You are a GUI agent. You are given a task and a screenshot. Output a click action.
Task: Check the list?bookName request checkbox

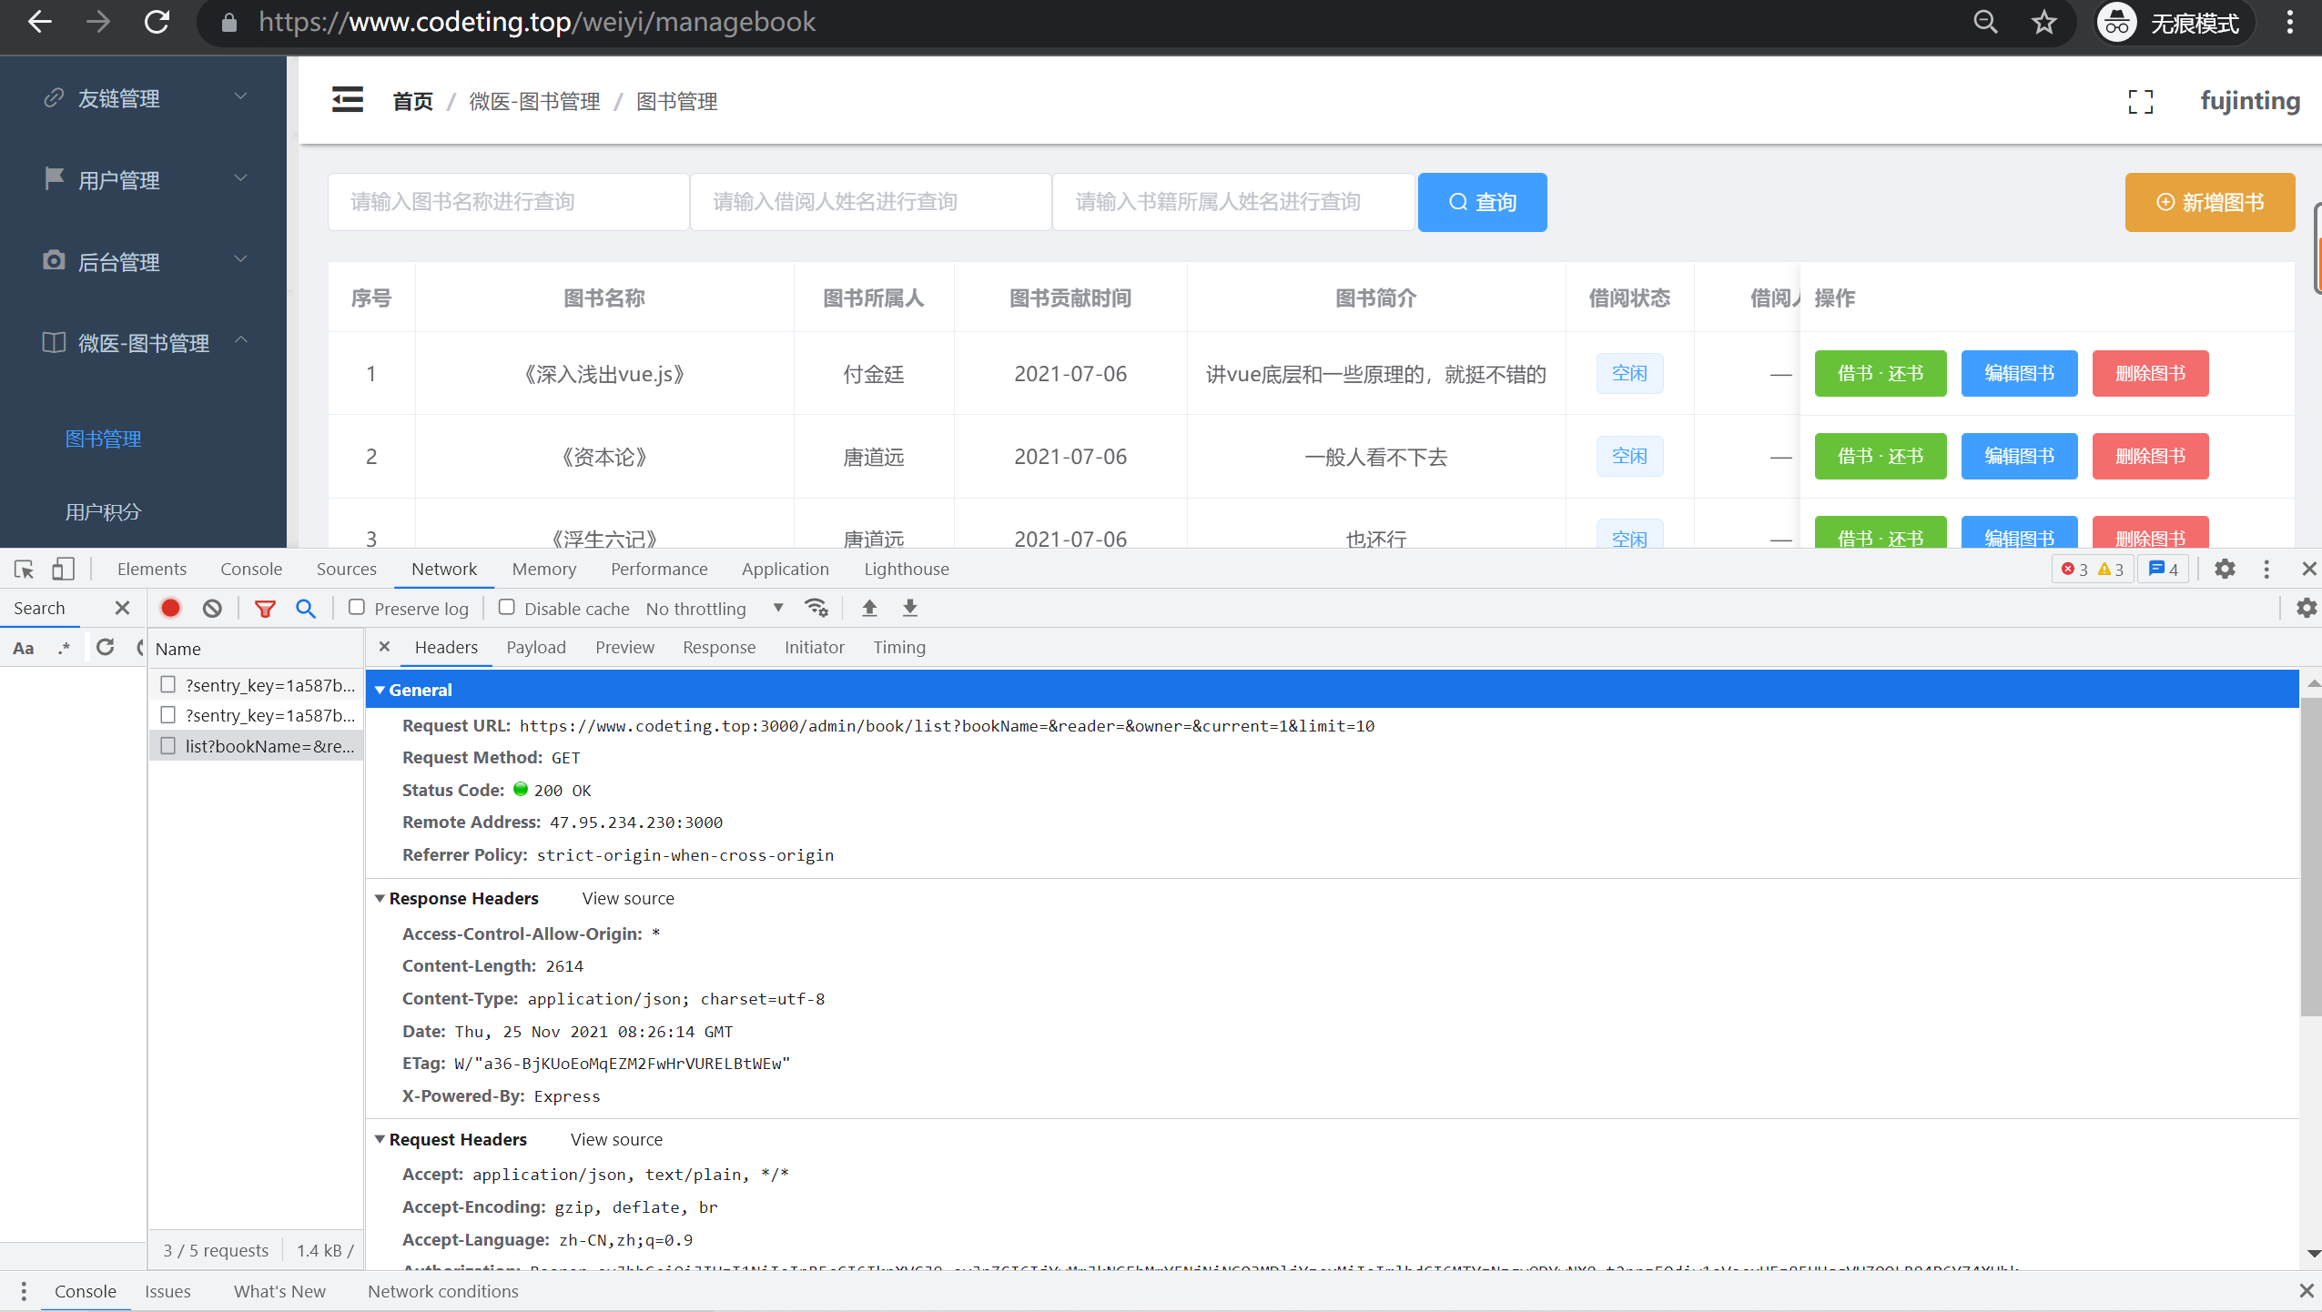click(x=167, y=745)
